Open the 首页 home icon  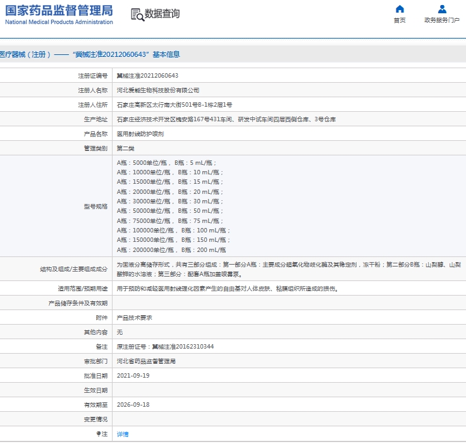(x=400, y=9)
